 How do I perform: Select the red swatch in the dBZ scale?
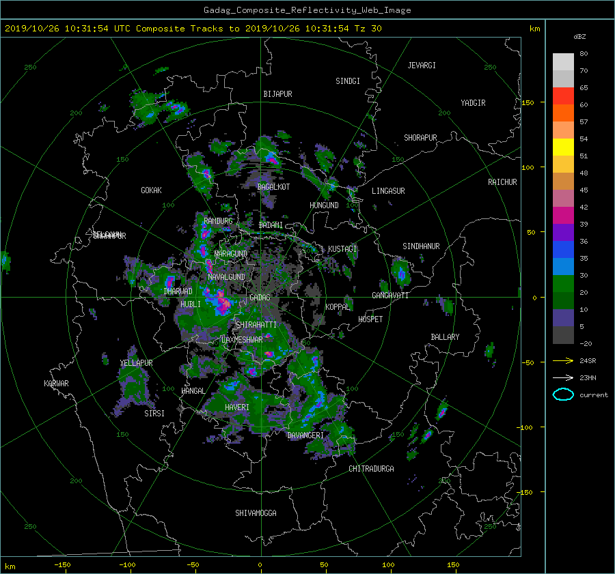point(563,96)
